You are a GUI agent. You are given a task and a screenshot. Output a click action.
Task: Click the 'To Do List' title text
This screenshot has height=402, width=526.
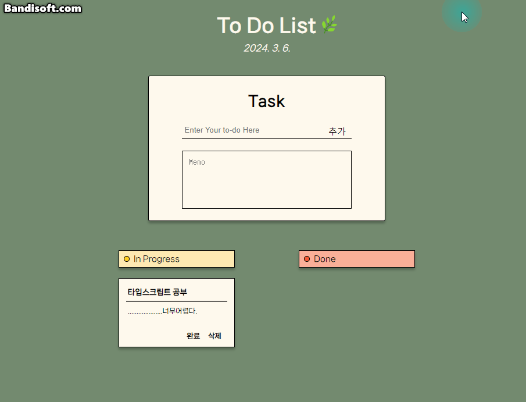(266, 25)
